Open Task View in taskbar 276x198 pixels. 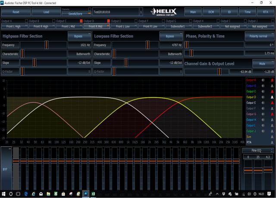click(x=18, y=194)
